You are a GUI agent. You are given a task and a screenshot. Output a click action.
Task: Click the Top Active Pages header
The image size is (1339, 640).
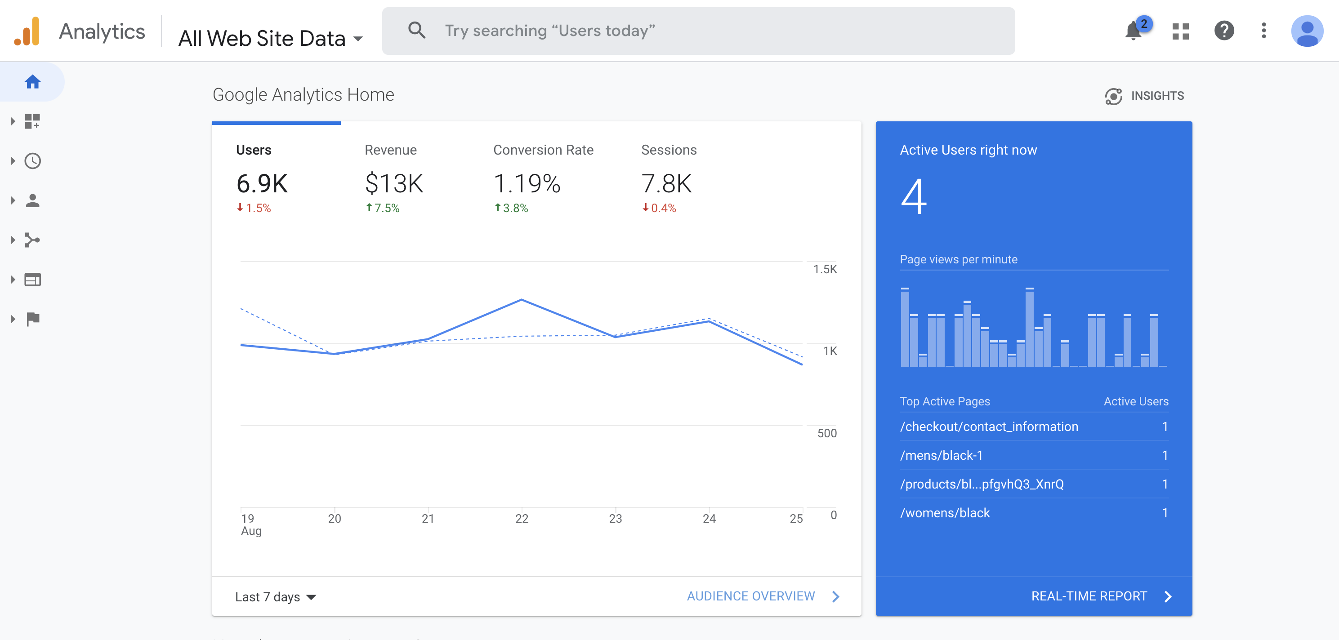point(945,401)
